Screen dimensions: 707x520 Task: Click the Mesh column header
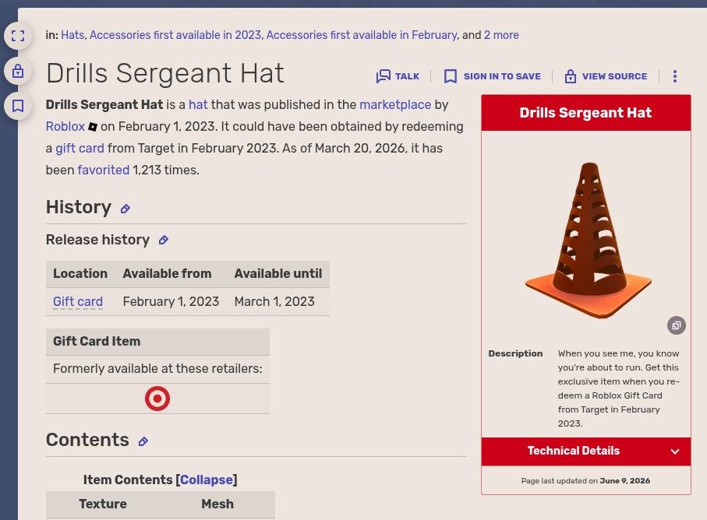coord(217,504)
